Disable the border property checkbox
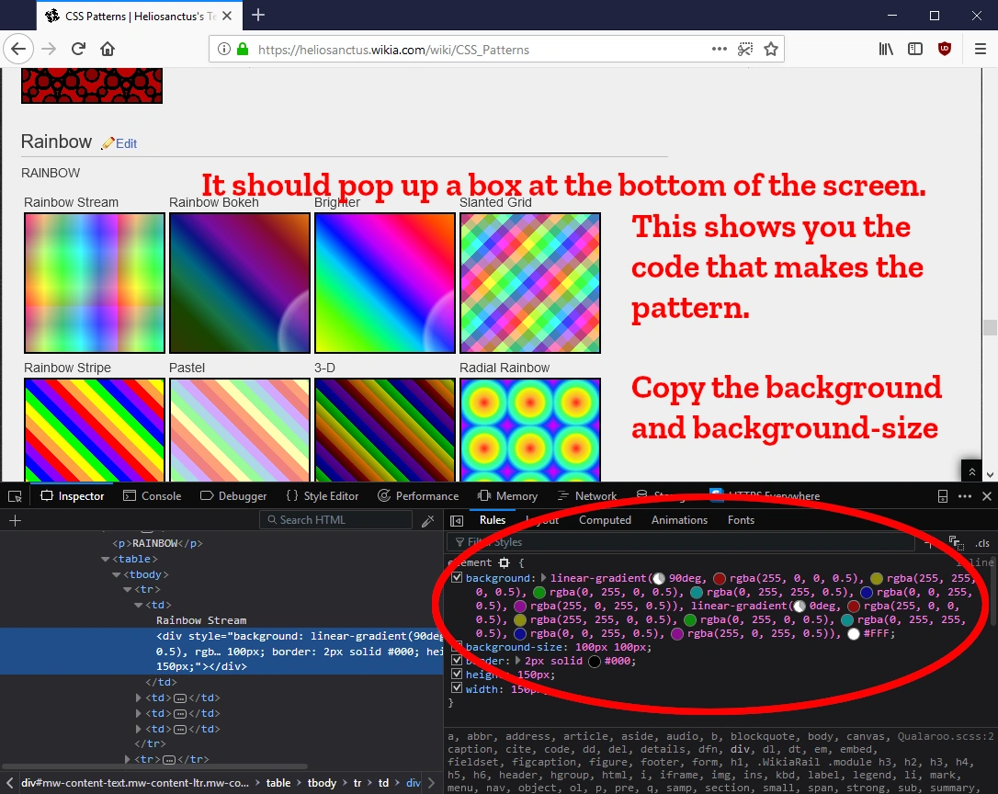The height and width of the screenshot is (794, 998). click(457, 660)
